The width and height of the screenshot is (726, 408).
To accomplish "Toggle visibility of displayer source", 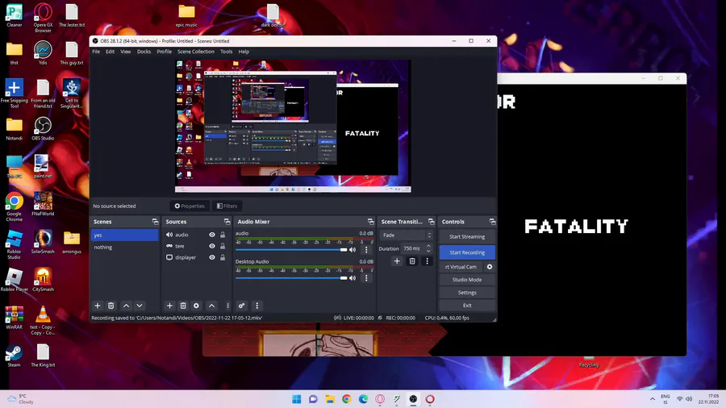I will (x=212, y=258).
